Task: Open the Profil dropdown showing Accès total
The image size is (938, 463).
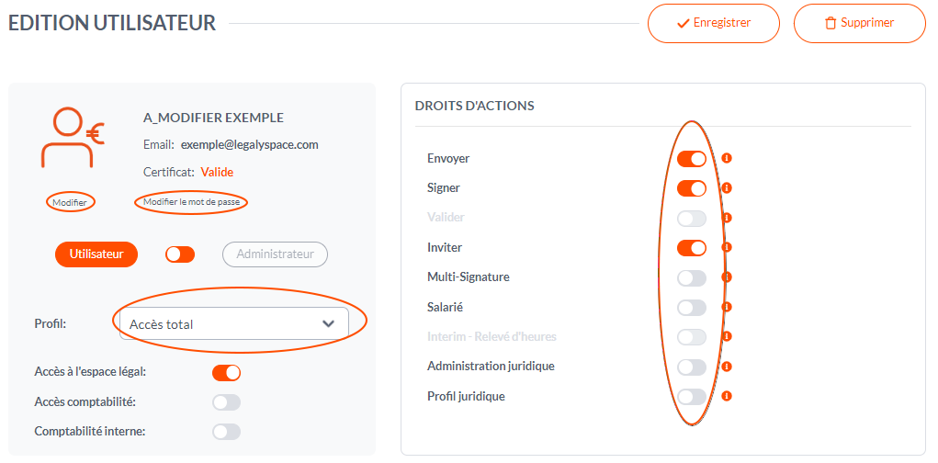Action: (234, 324)
